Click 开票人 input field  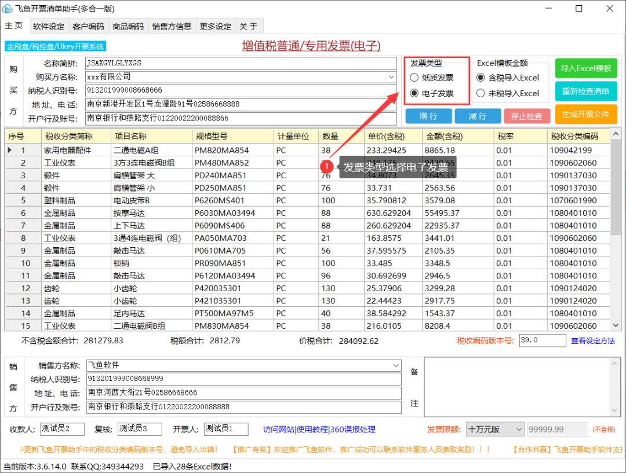point(226,429)
